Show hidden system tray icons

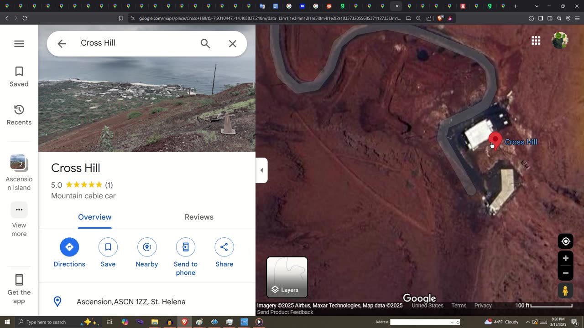527,322
